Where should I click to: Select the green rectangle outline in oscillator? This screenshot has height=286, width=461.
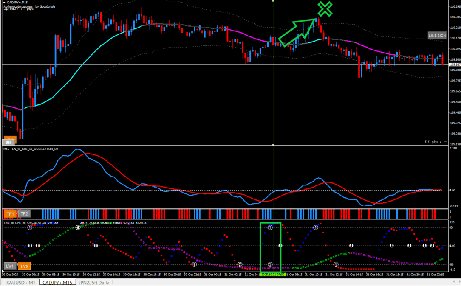pos(260,246)
